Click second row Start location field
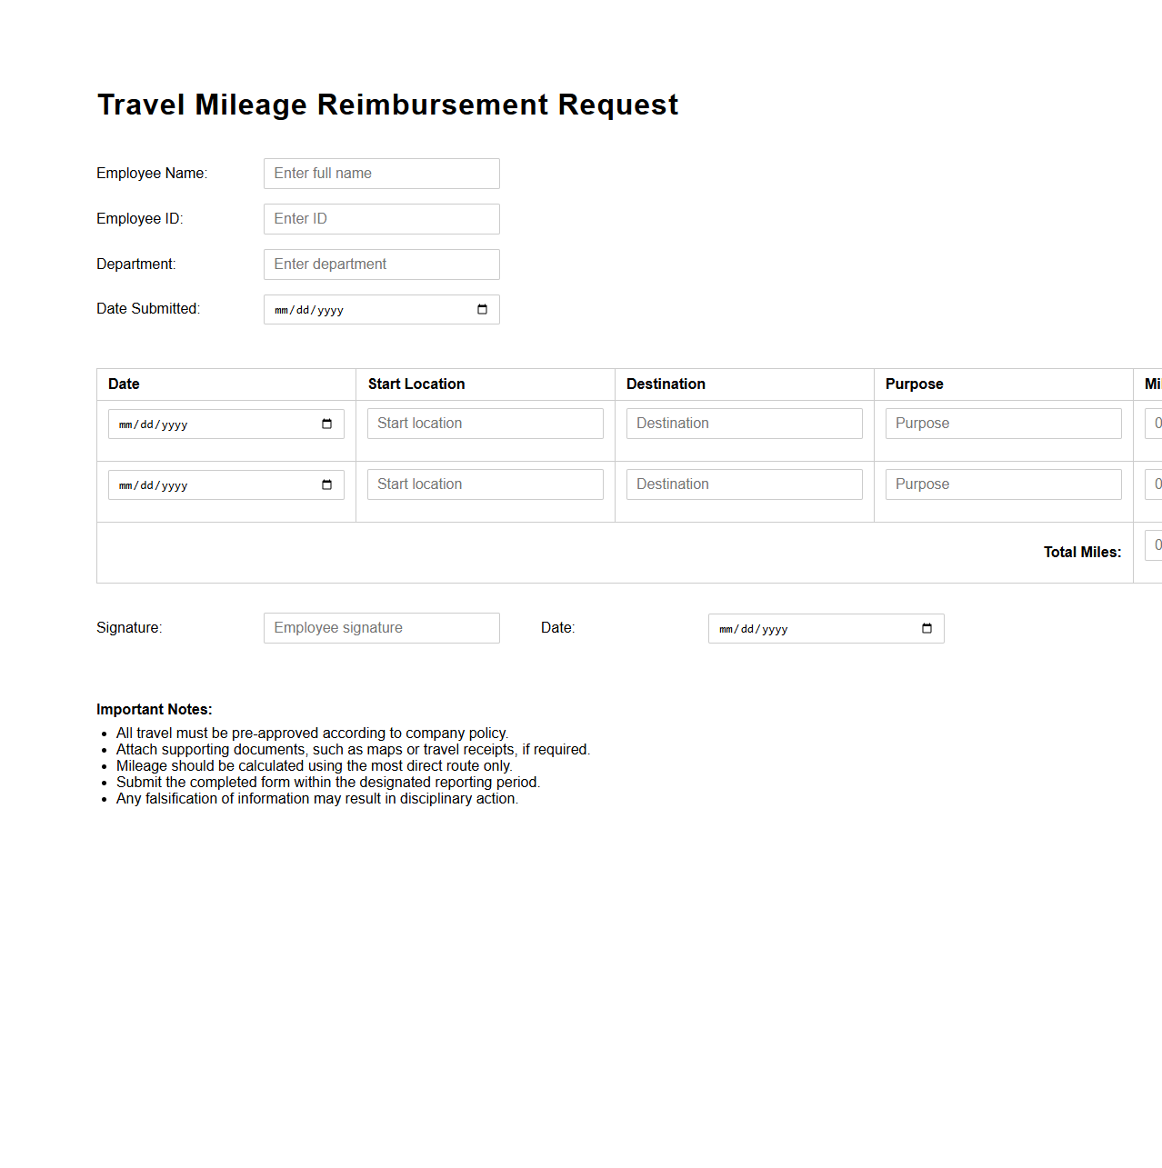Screen dimensions: 1162x1168 485,484
